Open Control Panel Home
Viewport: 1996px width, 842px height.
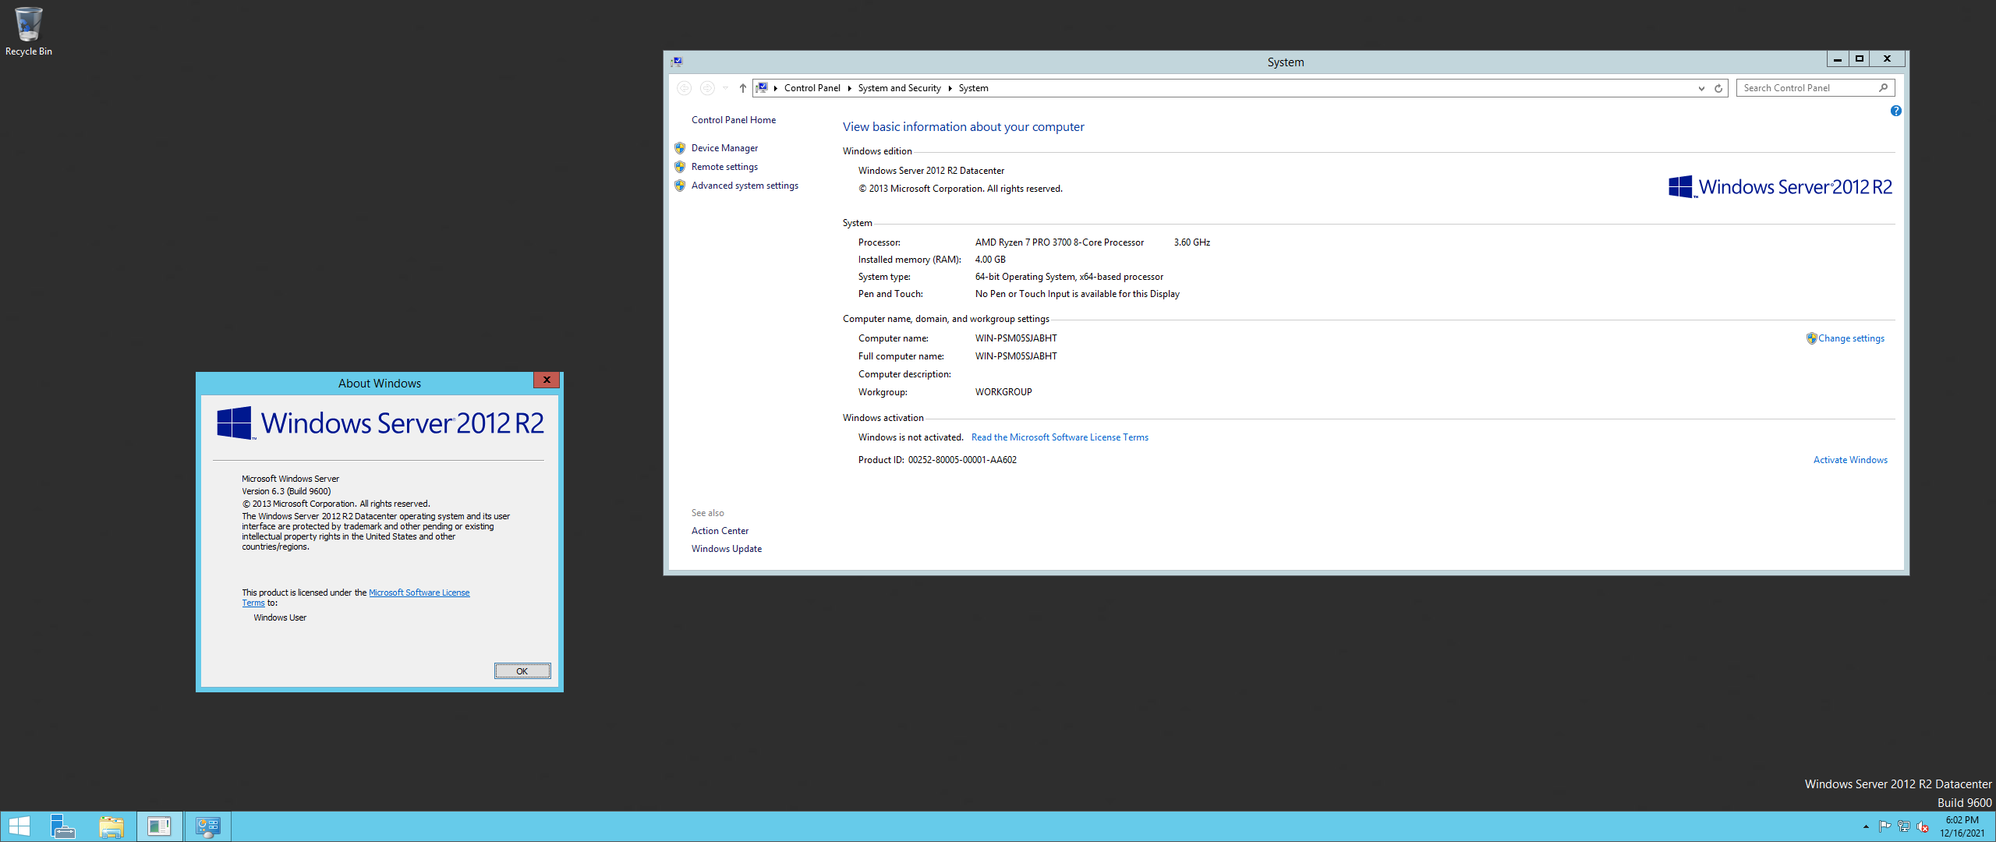pyautogui.click(x=734, y=120)
